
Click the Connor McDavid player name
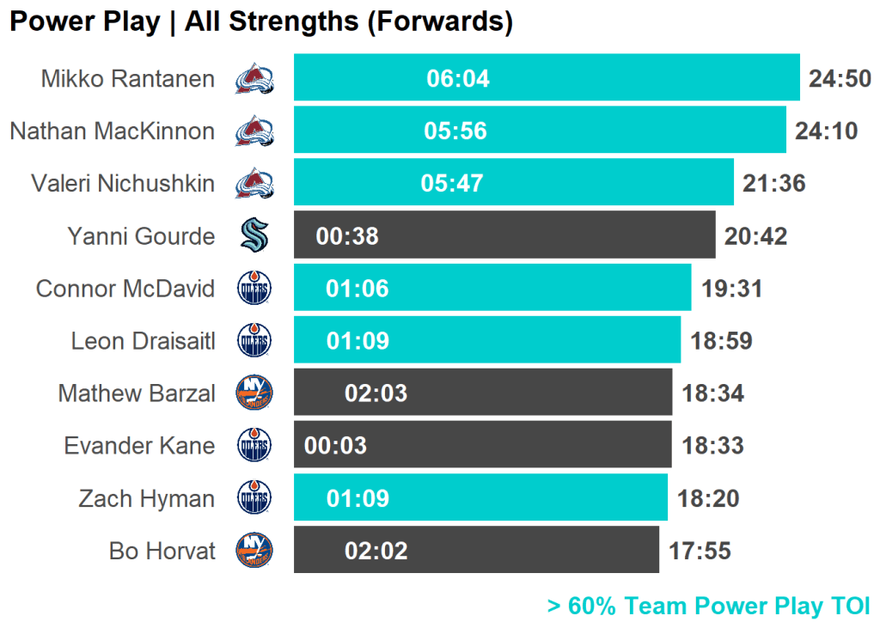[x=125, y=289]
